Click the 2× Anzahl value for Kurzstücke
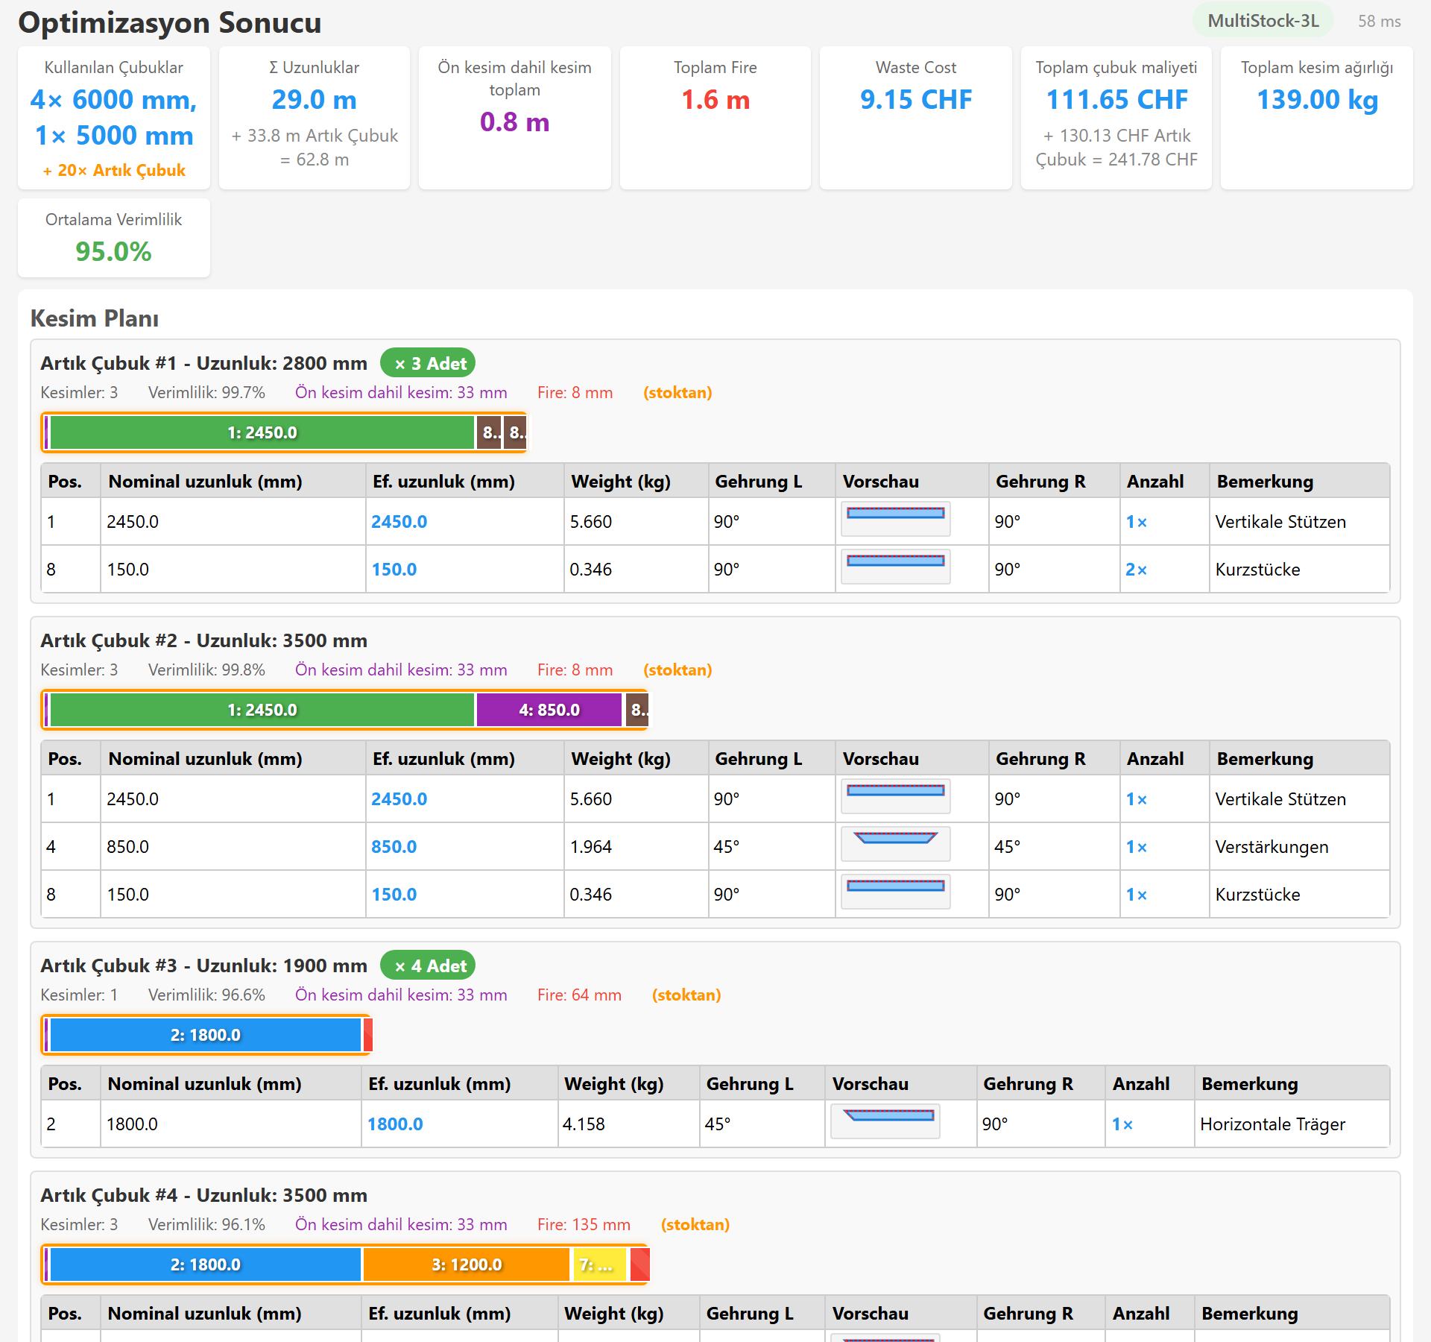 click(x=1137, y=570)
